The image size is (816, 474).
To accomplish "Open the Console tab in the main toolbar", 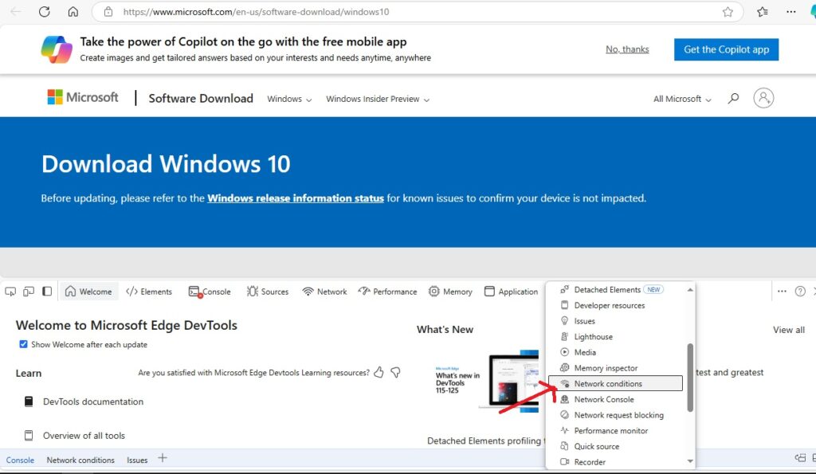I will [x=210, y=292].
